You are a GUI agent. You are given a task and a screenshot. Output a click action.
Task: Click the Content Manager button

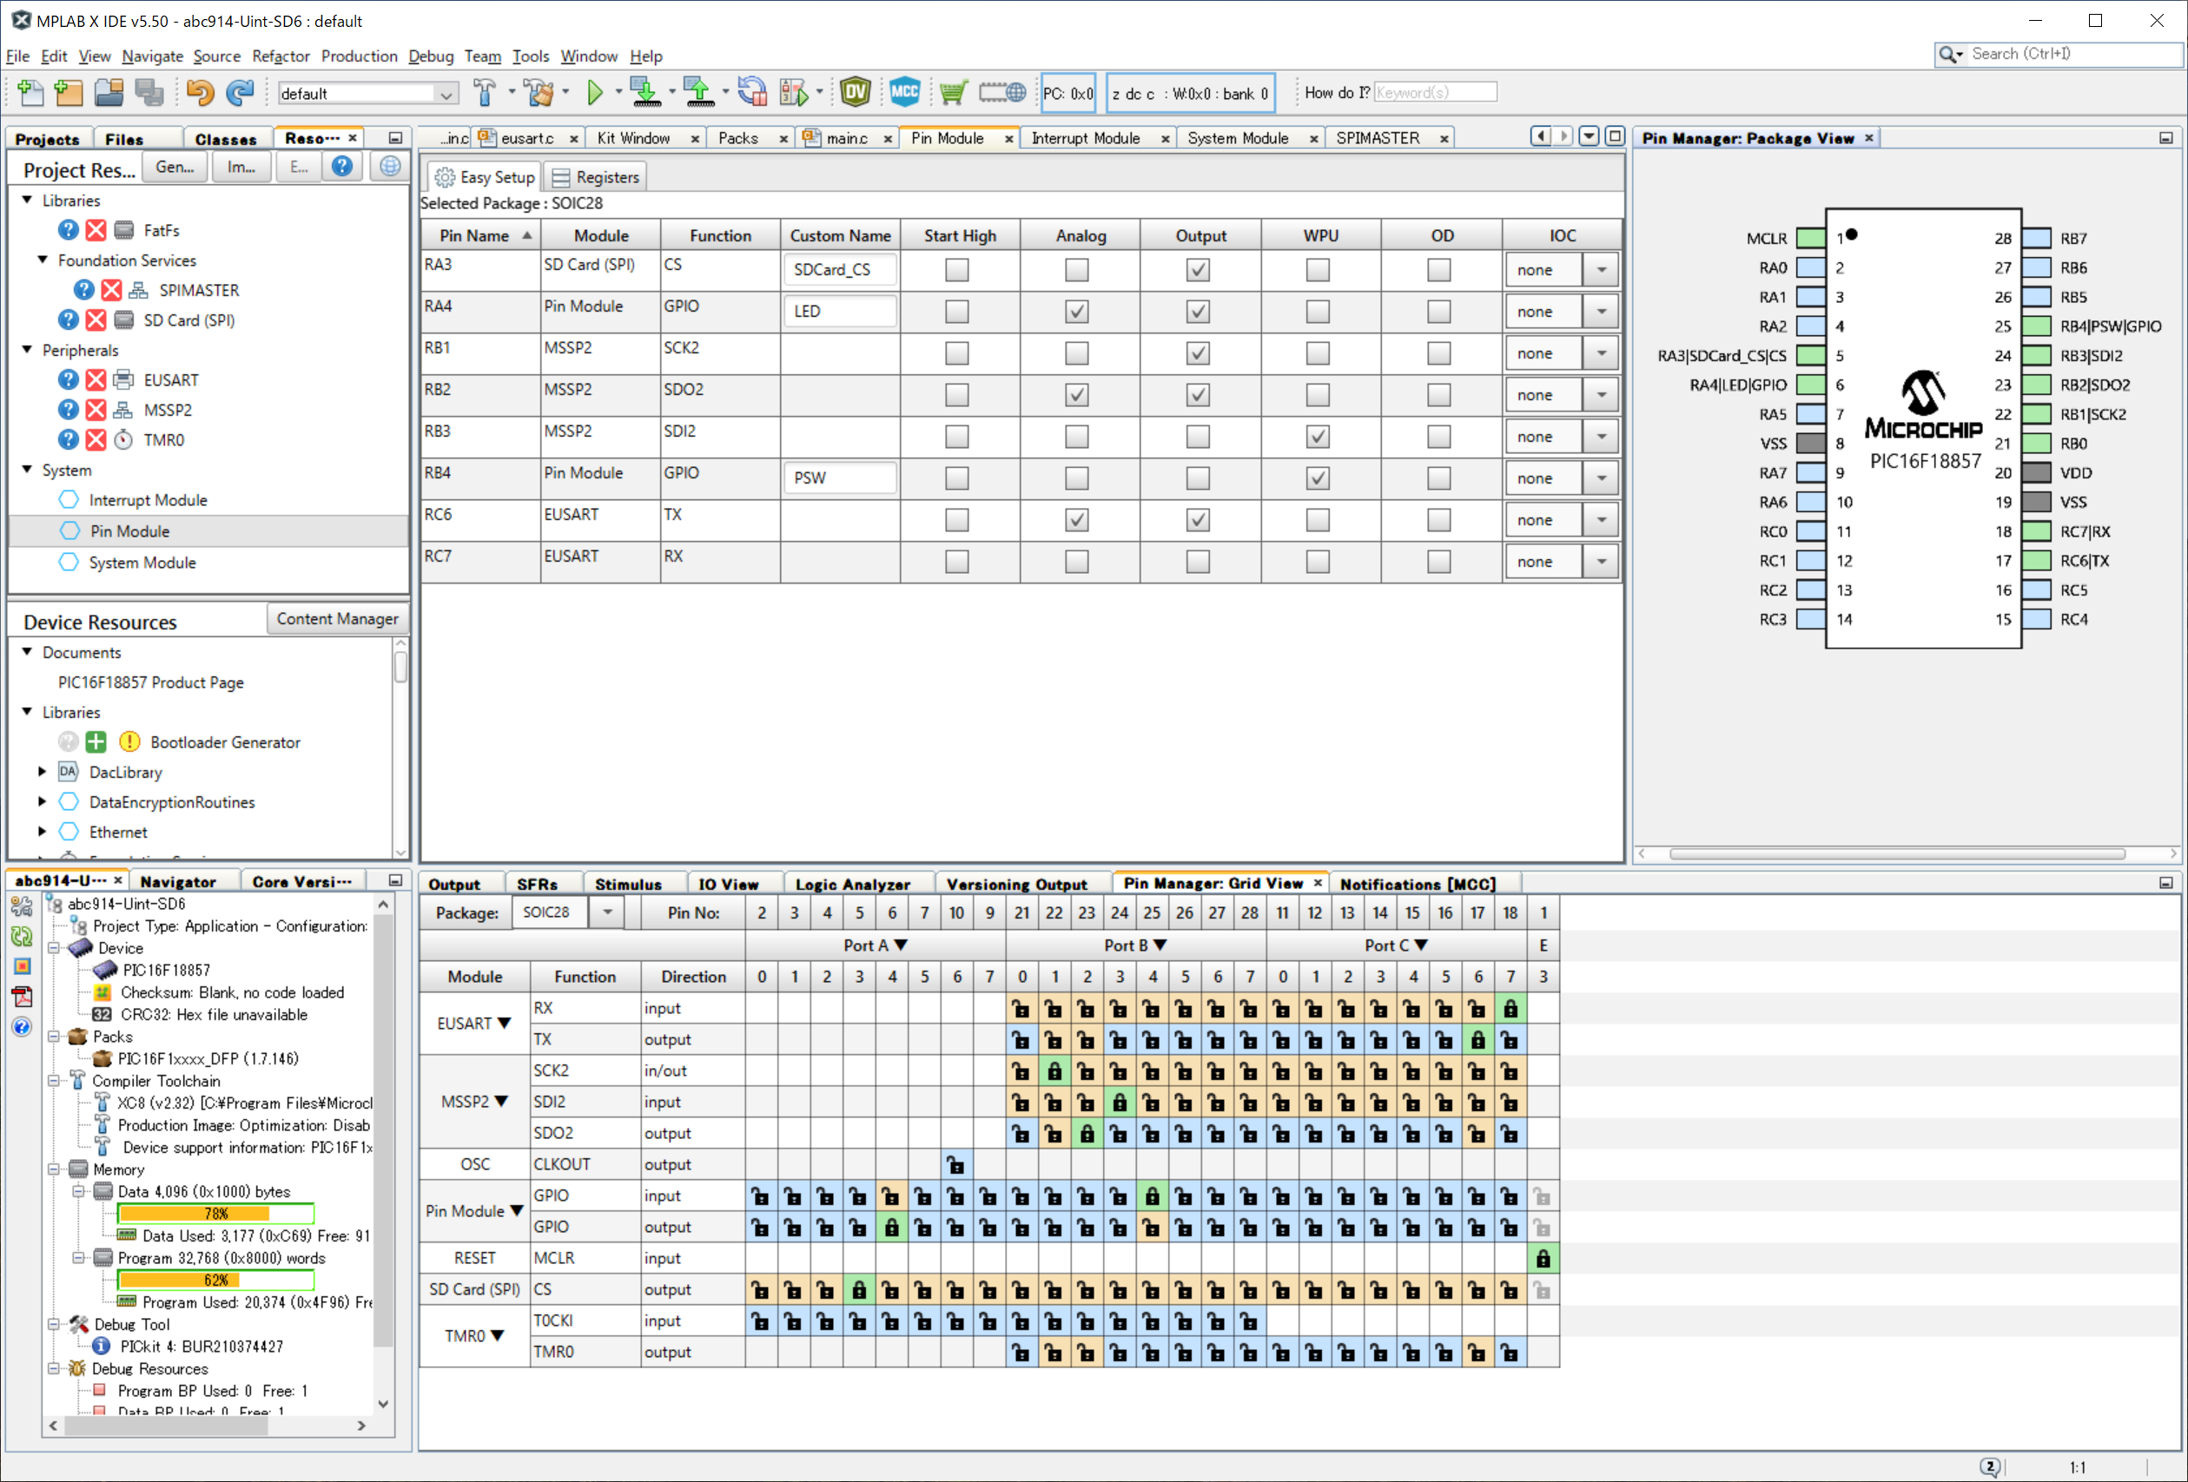(337, 618)
